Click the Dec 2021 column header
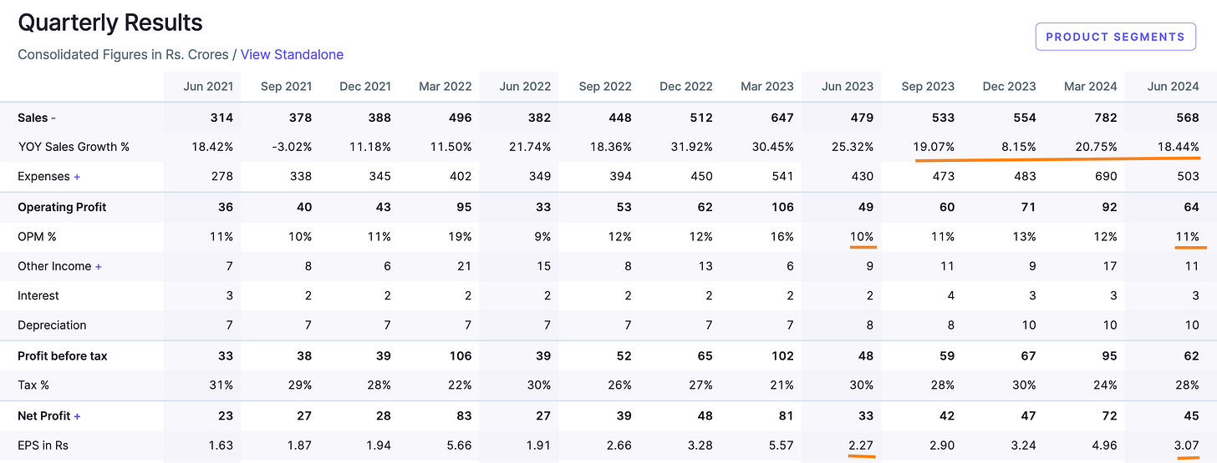Image resolution: width=1217 pixels, height=463 pixels. 365,86
